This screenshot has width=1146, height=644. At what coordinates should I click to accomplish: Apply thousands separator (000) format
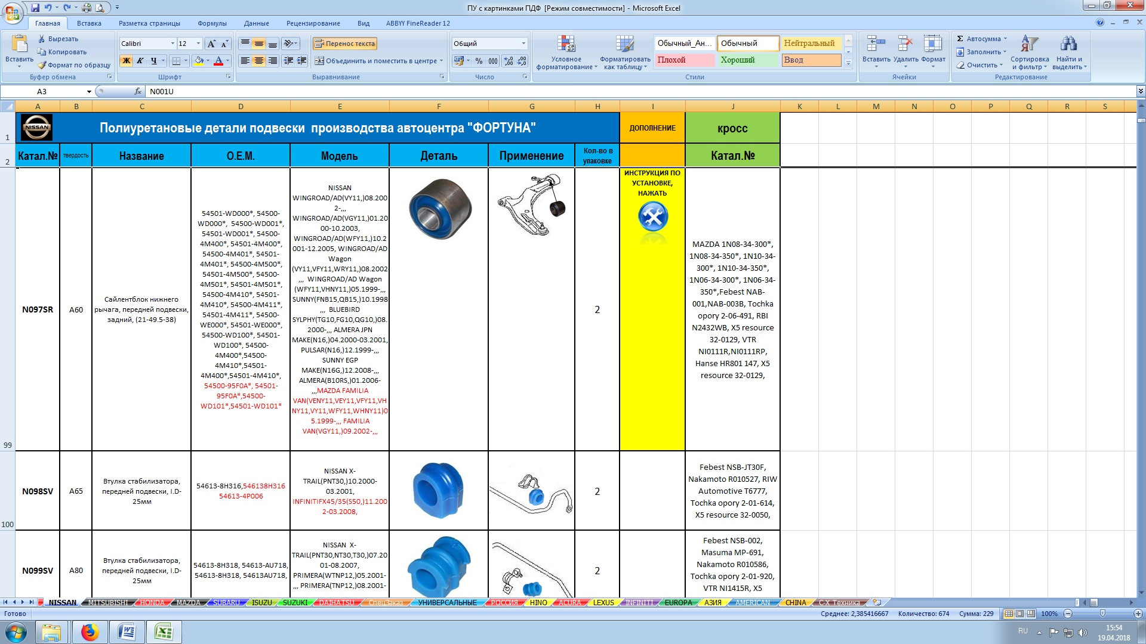click(493, 61)
